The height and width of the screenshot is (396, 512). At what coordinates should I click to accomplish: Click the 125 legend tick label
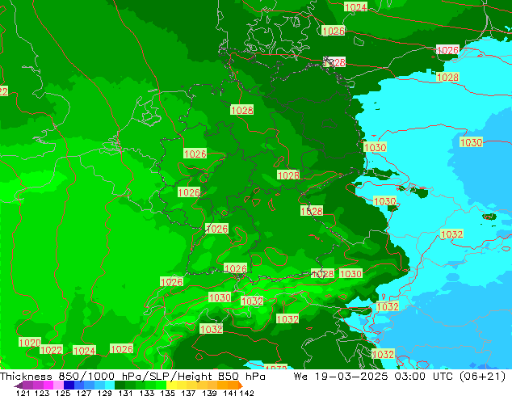click(63, 393)
